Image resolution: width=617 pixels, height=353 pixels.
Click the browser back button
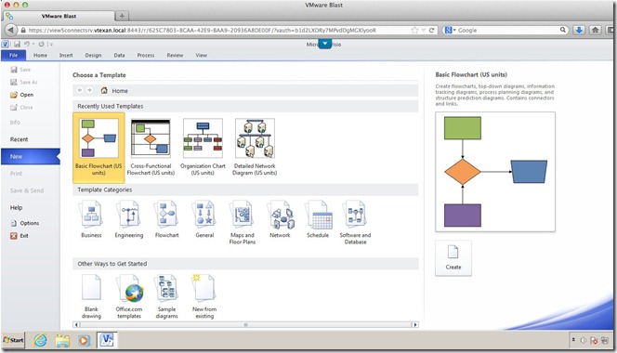tap(10, 30)
